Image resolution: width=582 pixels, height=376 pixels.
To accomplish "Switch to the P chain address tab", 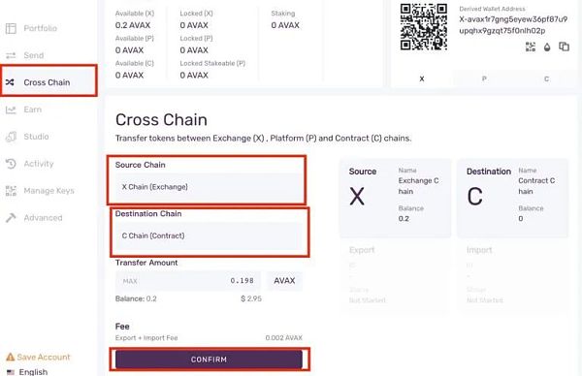I will 484,78.
